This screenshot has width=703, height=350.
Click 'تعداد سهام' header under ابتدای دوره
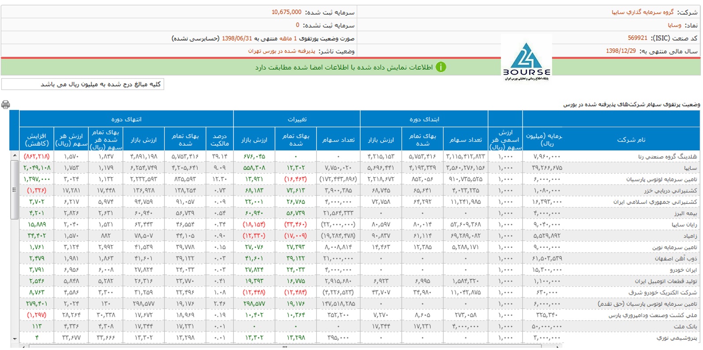coord(466,139)
